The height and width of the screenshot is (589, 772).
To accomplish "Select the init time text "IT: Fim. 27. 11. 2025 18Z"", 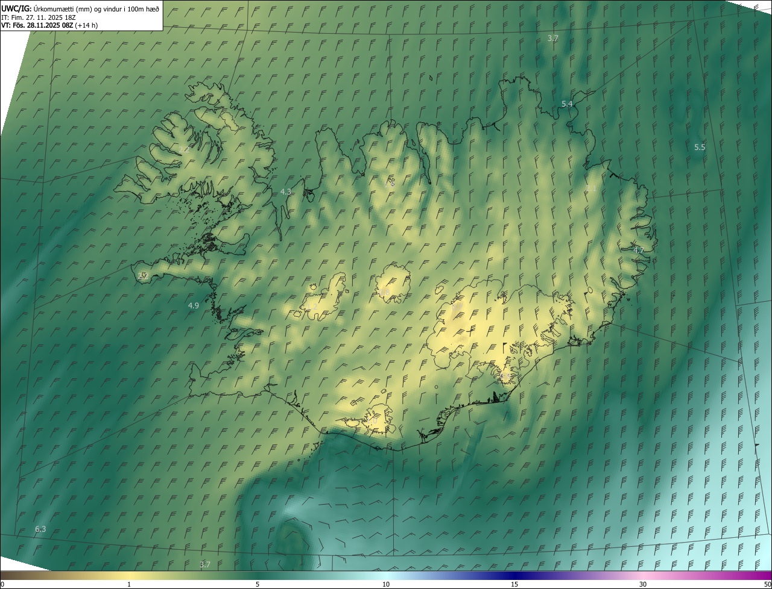I will coord(38,17).
